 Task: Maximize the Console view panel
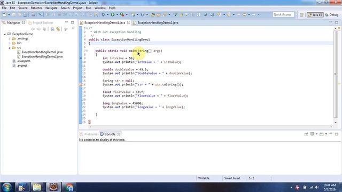click(x=337, y=134)
